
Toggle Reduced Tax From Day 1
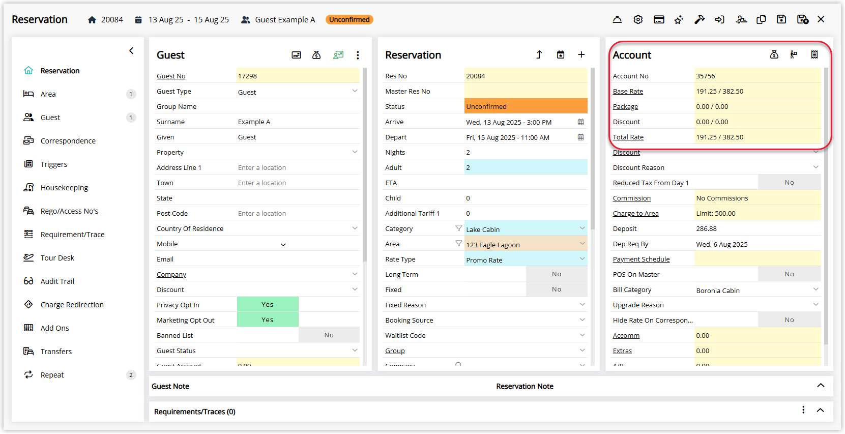(x=790, y=182)
